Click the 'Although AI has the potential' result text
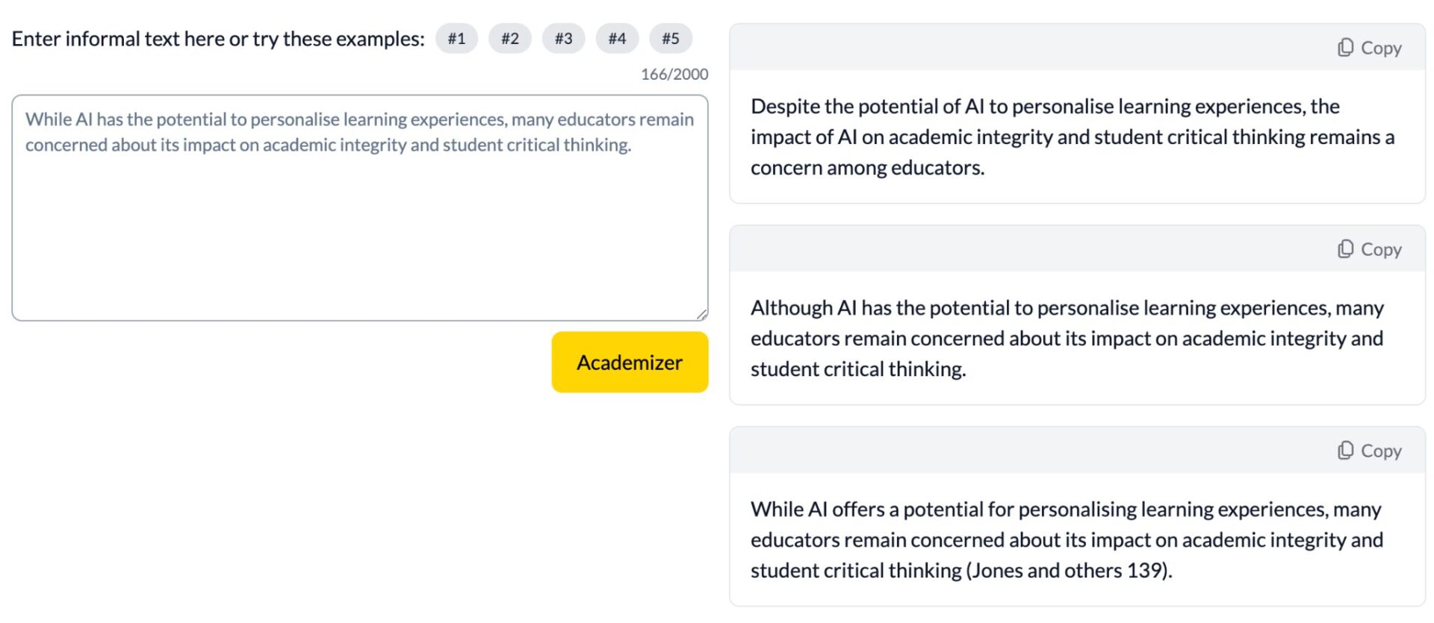 (x=1067, y=339)
